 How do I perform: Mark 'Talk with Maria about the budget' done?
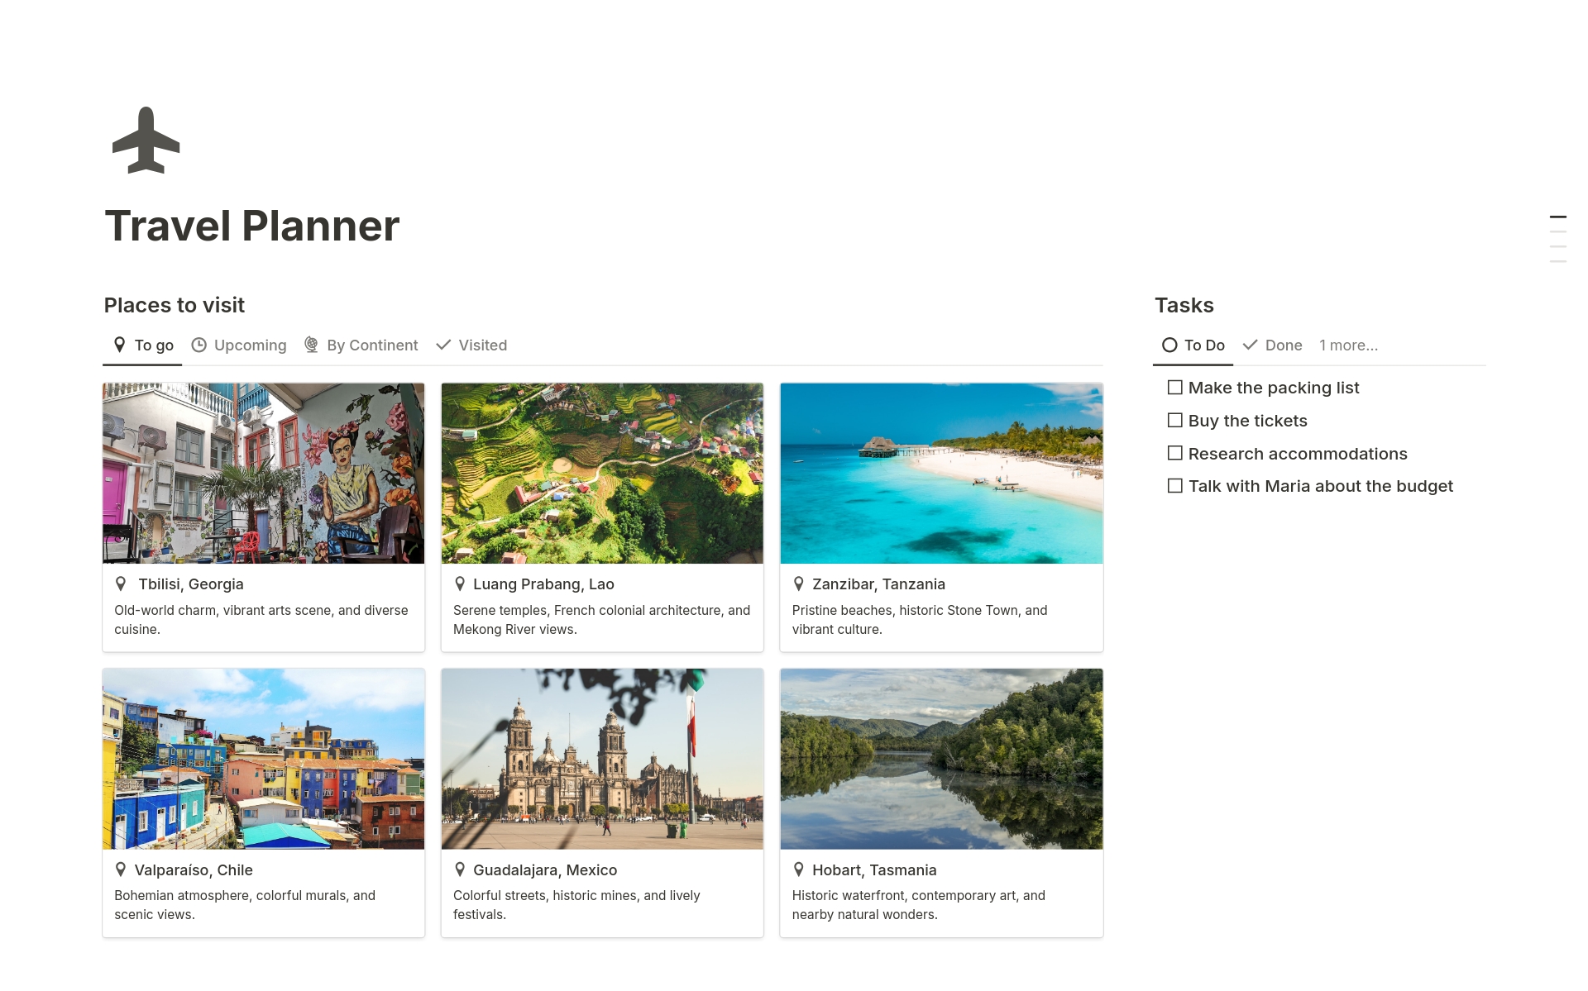click(1174, 486)
